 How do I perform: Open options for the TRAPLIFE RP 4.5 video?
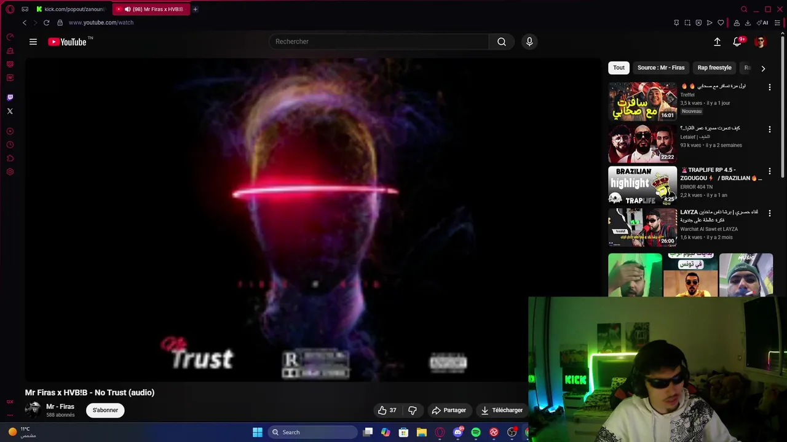point(769,171)
